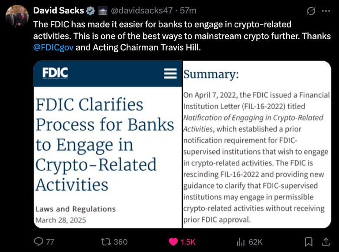The image size is (339, 252).
Task: Open view analytics bar chart icon
Action: coord(241,242)
